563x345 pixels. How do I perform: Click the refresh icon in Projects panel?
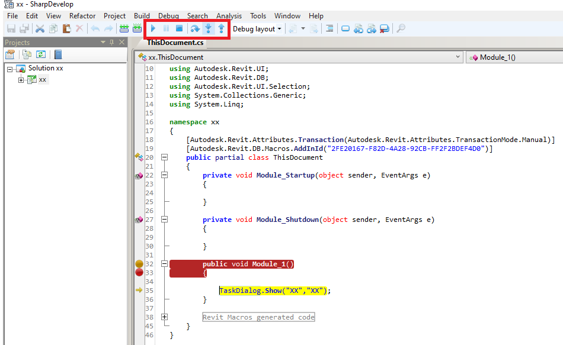click(41, 54)
